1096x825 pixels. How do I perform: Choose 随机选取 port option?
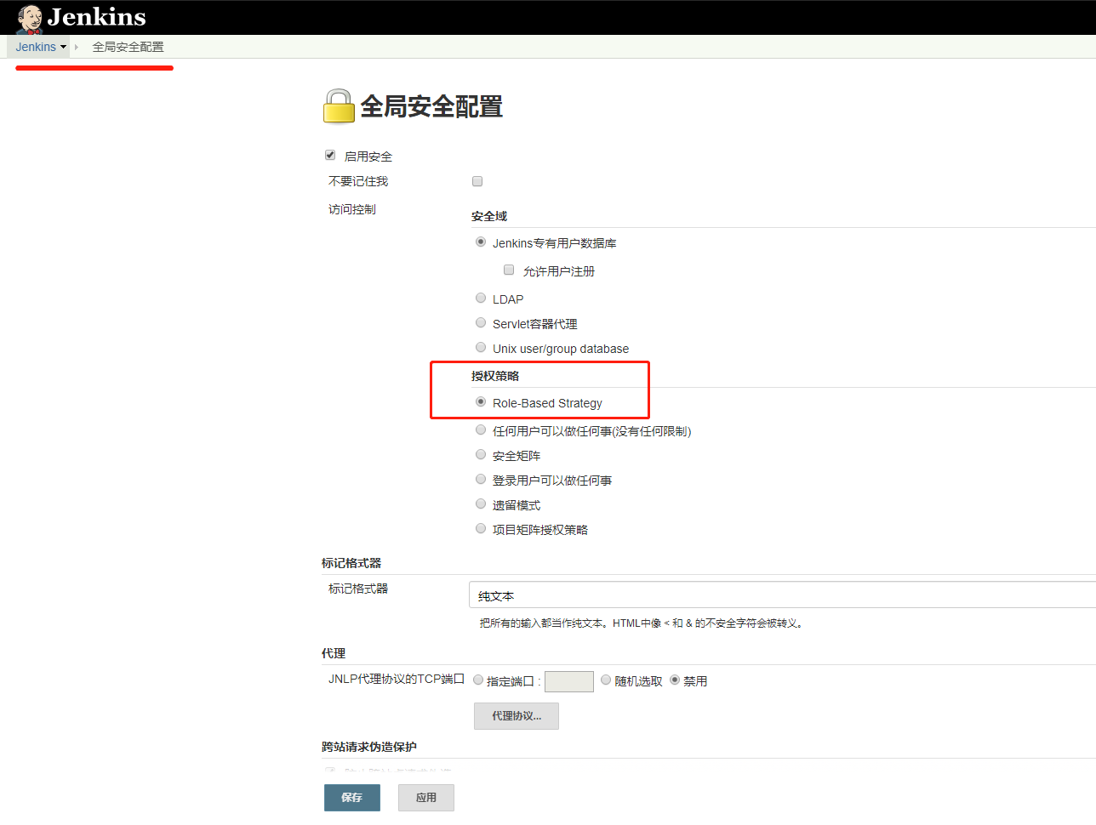(x=606, y=680)
